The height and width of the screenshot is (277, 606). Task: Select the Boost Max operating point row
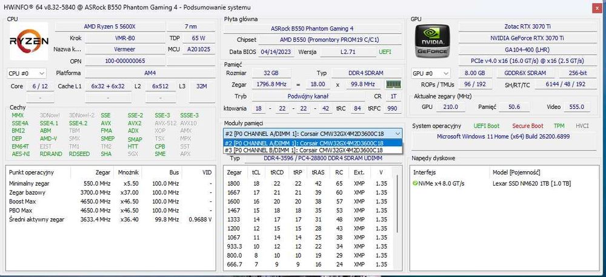[110, 201]
